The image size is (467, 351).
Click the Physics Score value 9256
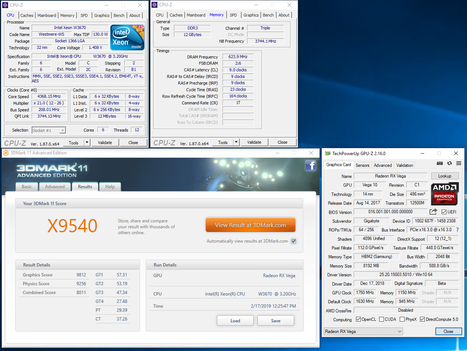click(x=81, y=284)
